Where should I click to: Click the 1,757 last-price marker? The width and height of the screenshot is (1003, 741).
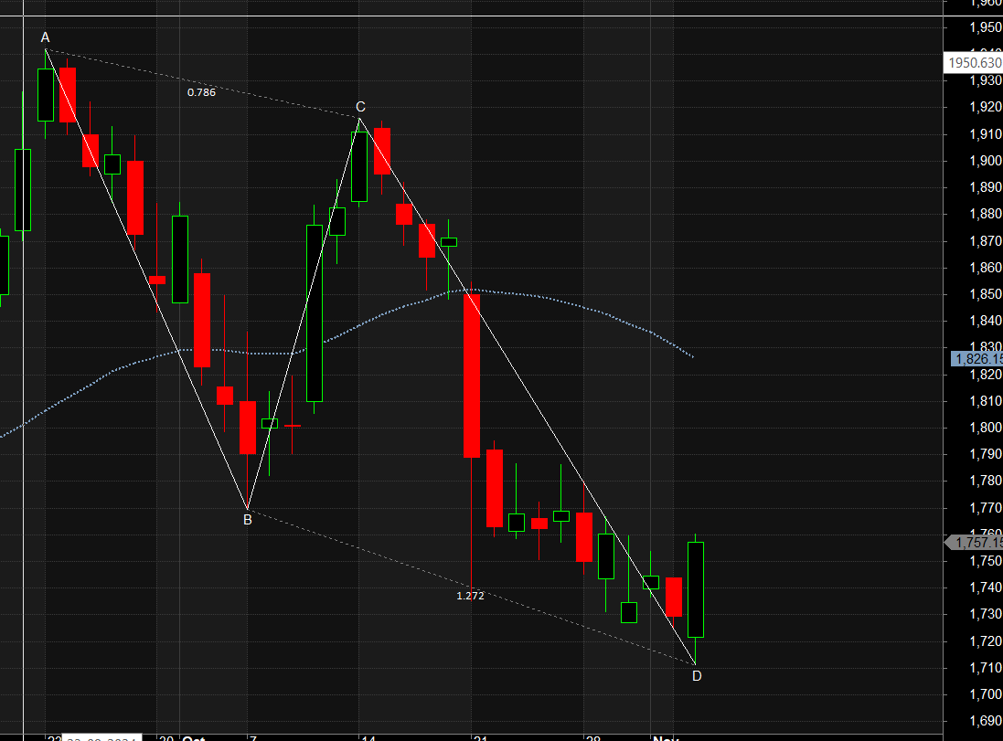point(973,543)
